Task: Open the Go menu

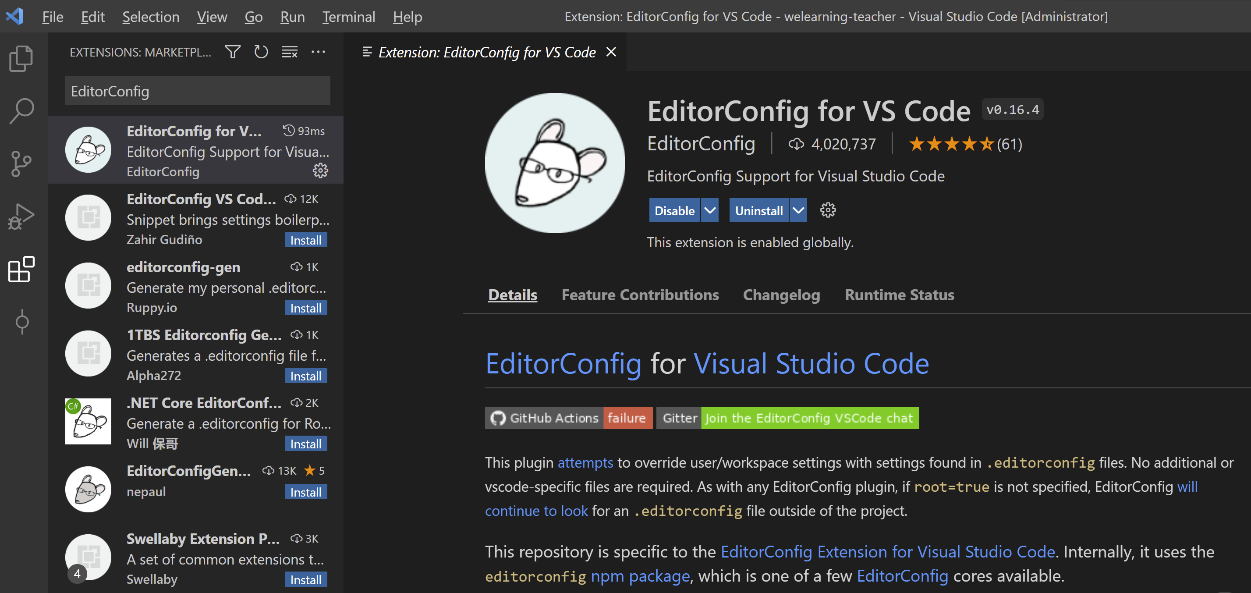Action: click(x=254, y=17)
